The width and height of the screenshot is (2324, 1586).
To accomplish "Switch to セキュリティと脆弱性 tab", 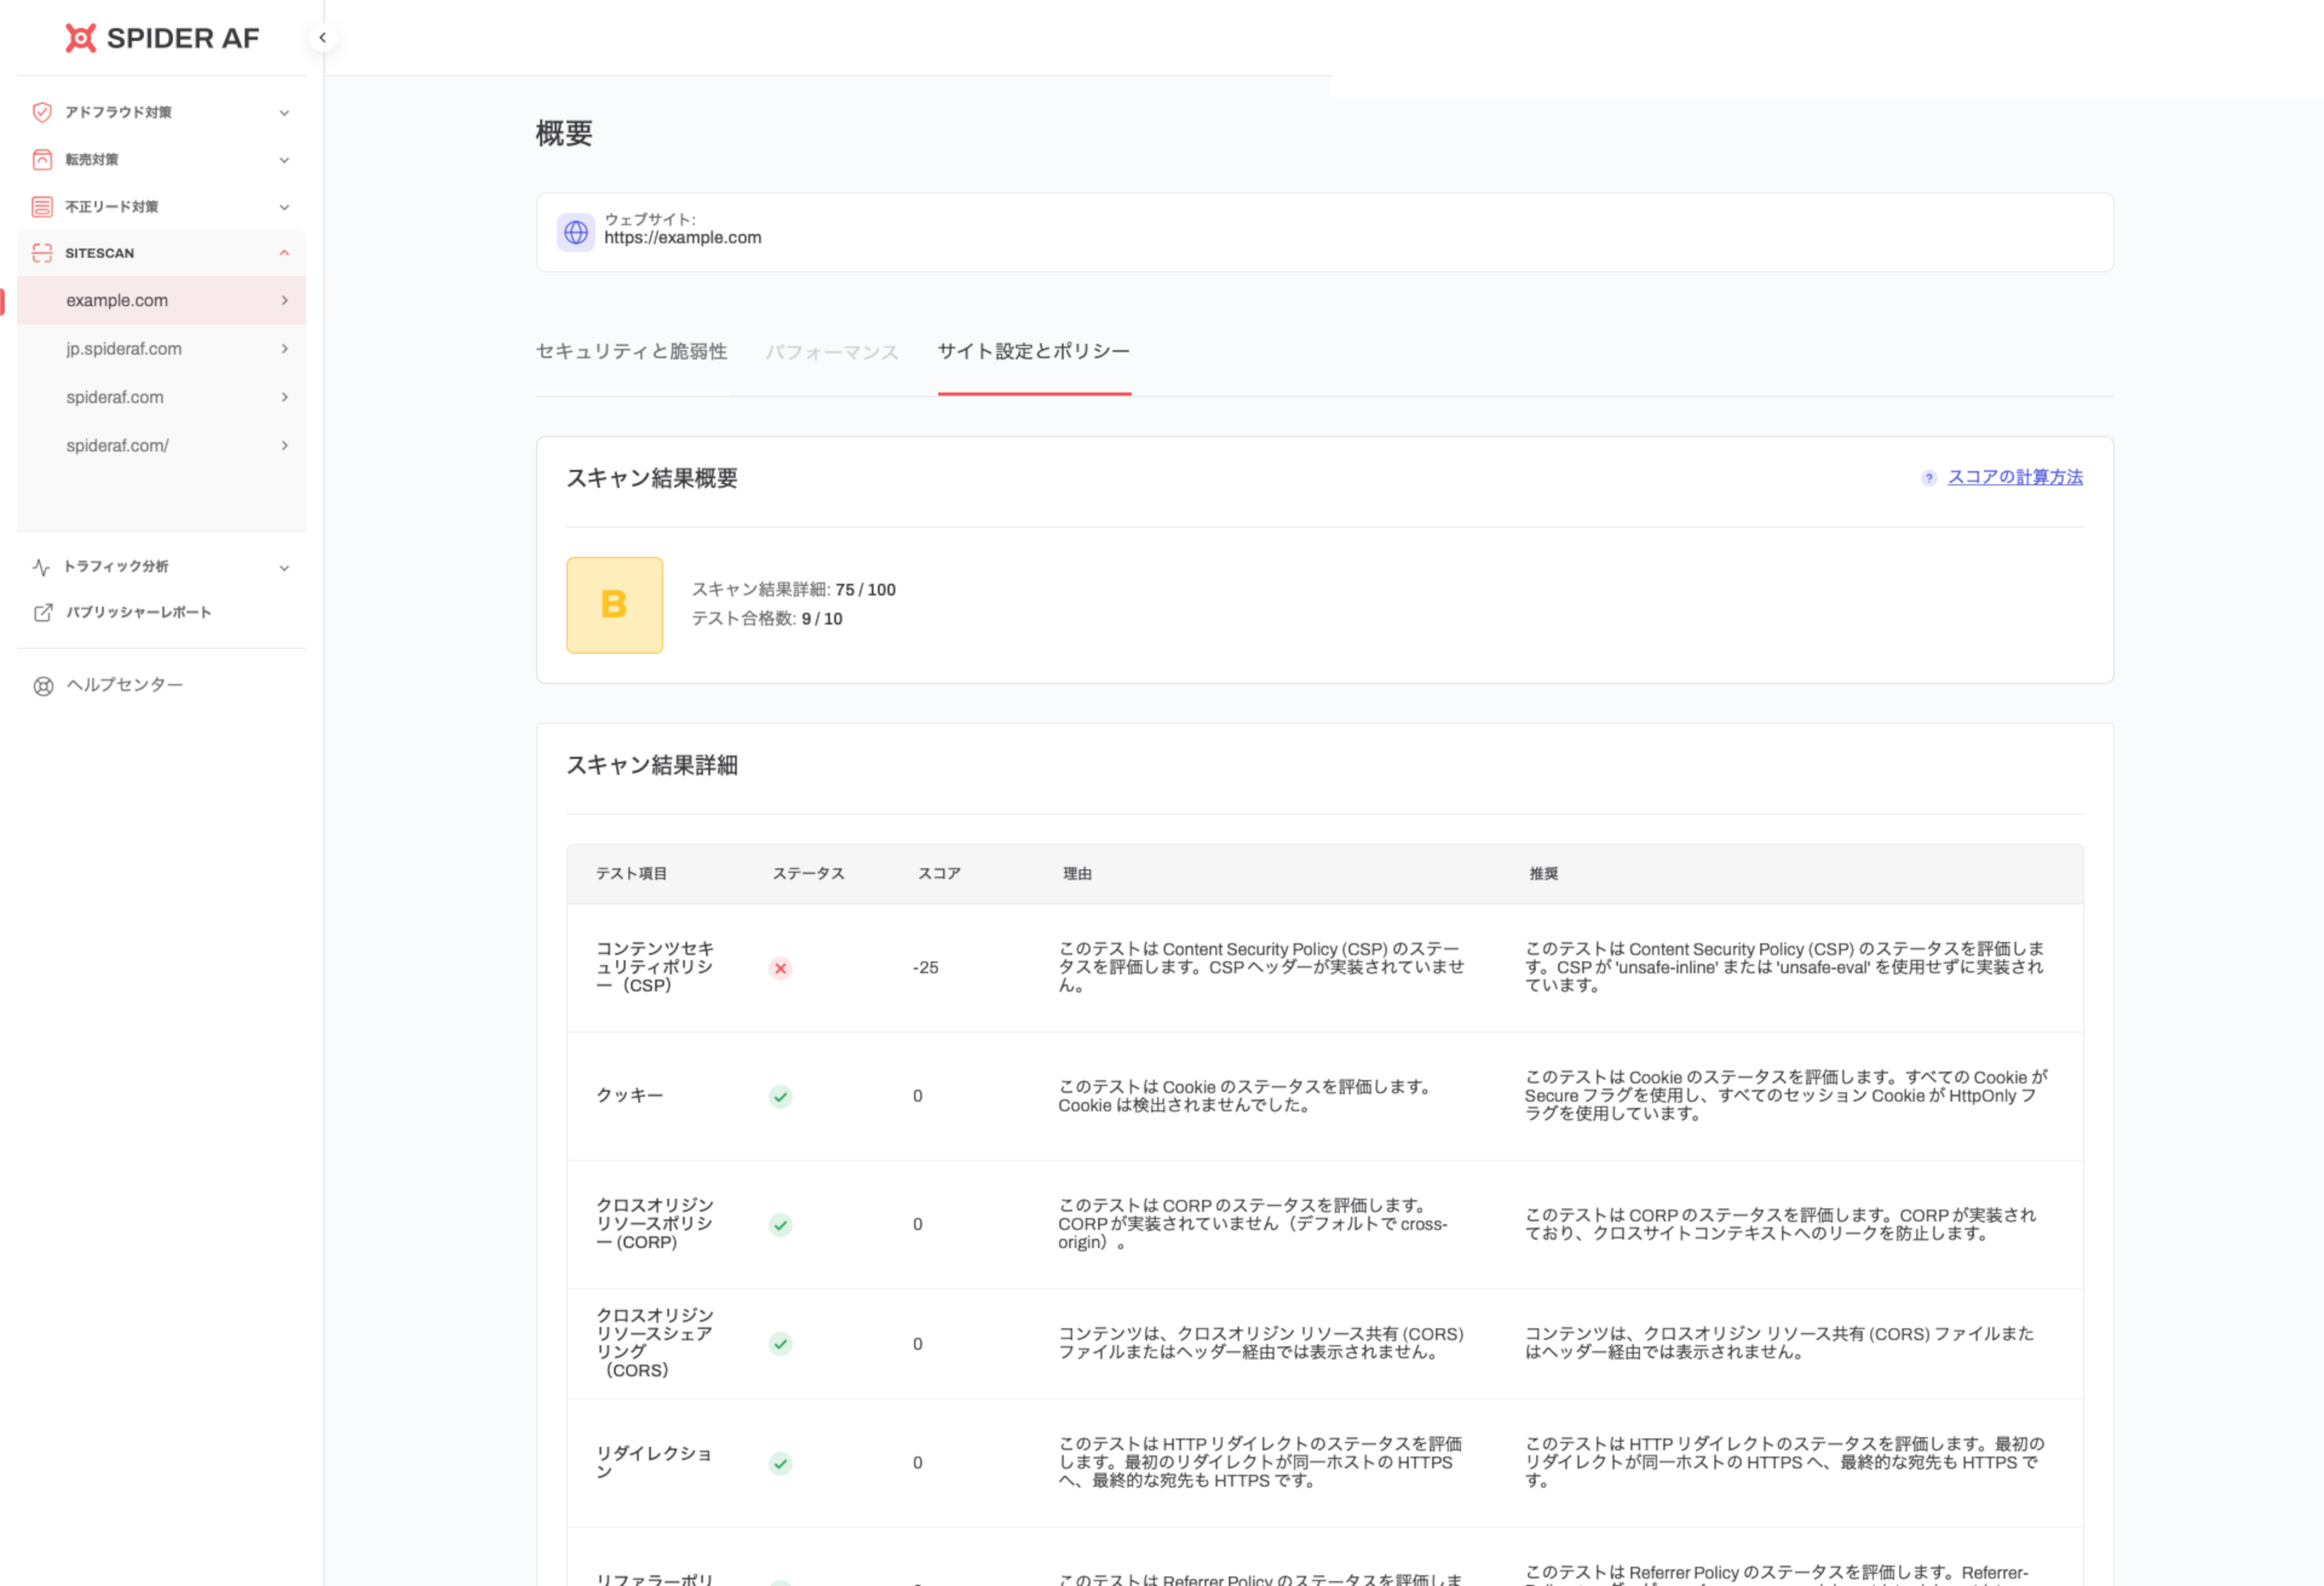I will point(631,351).
